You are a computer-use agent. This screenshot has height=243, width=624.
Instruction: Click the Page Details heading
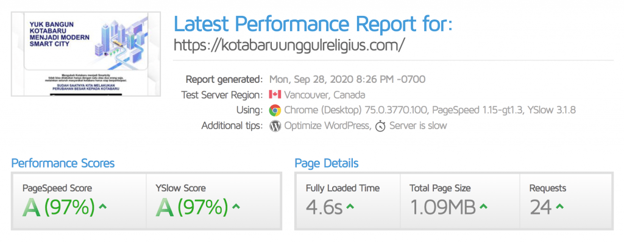(x=327, y=163)
